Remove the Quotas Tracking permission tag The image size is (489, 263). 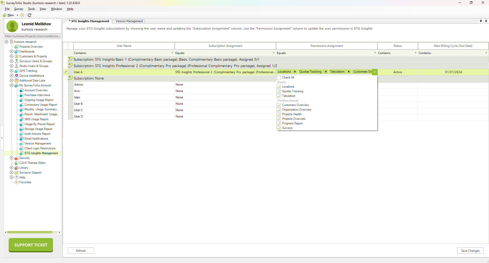[x=326, y=72]
